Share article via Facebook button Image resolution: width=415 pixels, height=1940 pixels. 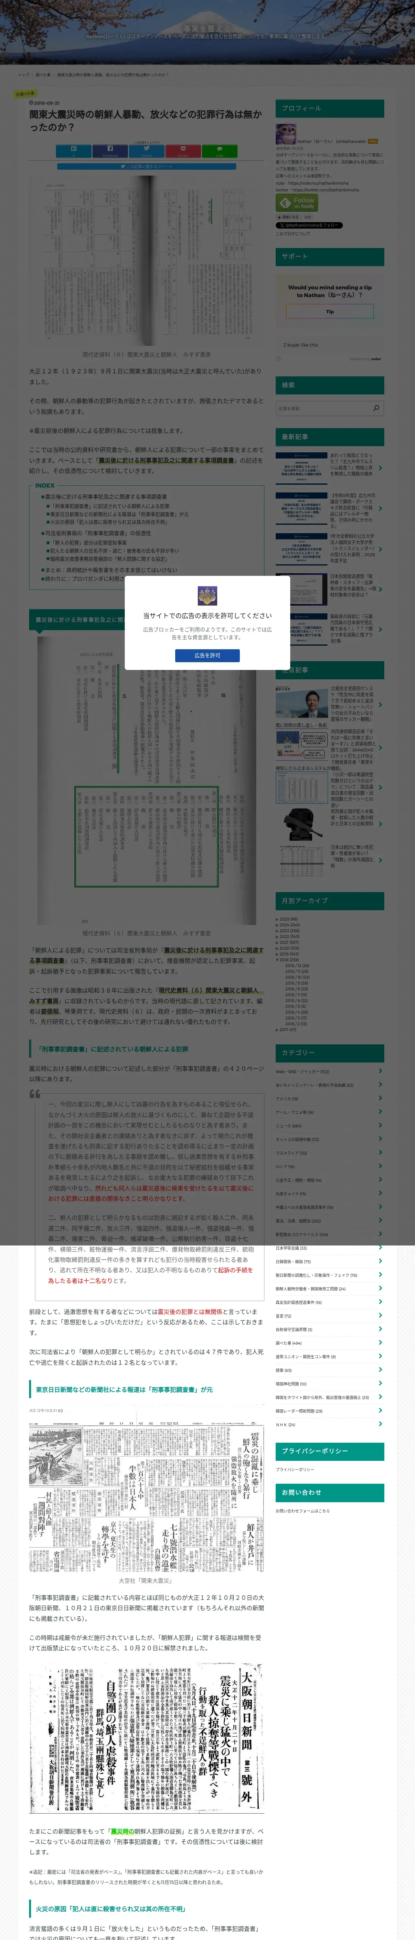pos(110,151)
